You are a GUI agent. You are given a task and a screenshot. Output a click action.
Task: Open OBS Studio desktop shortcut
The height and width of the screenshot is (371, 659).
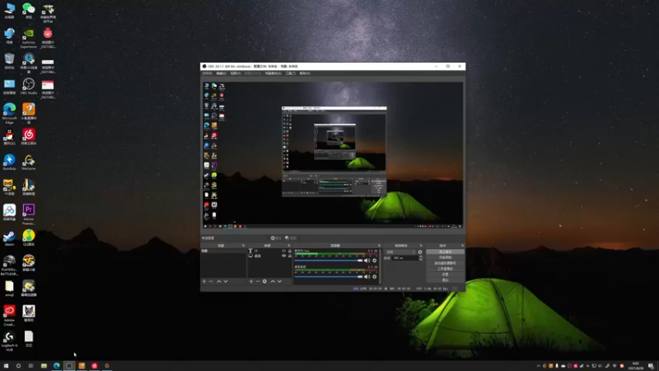[x=29, y=87]
